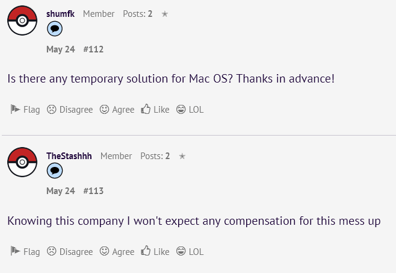
Task: Click TheStashhh's speech bubble badge icon
Action: click(x=55, y=171)
